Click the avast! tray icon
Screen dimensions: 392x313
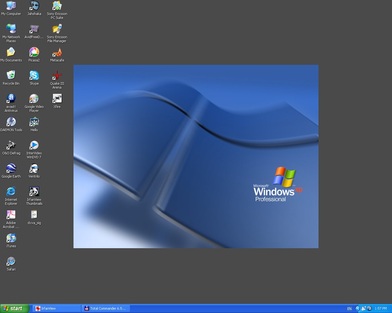[369, 309]
